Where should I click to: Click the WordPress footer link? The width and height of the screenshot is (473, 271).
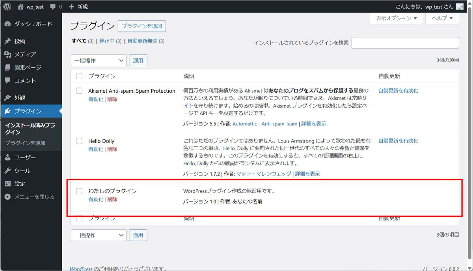click(81, 269)
